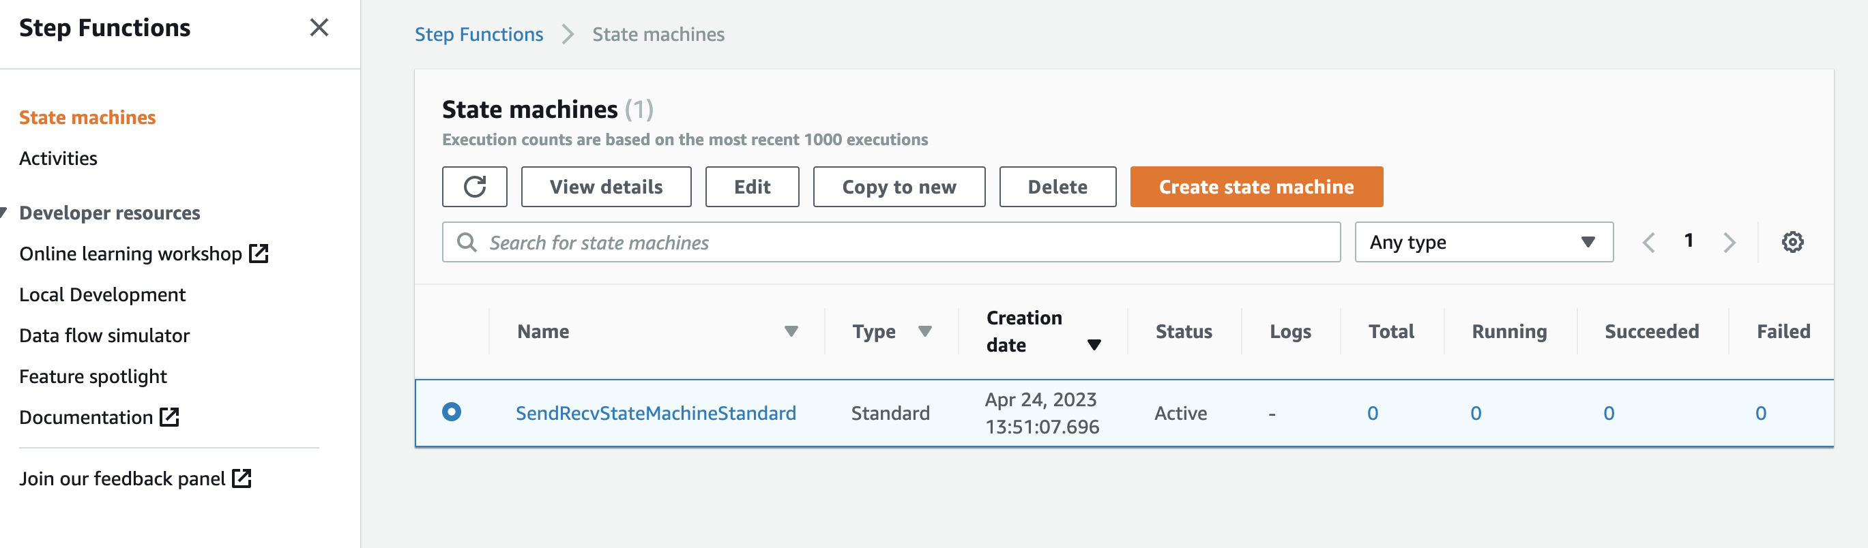This screenshot has width=1868, height=548.
Task: Close the Step Functions side panel
Action: (x=319, y=27)
